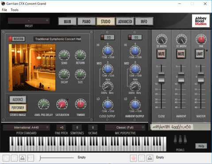
Task: Switch to the INFO tab
Action: click(x=144, y=22)
